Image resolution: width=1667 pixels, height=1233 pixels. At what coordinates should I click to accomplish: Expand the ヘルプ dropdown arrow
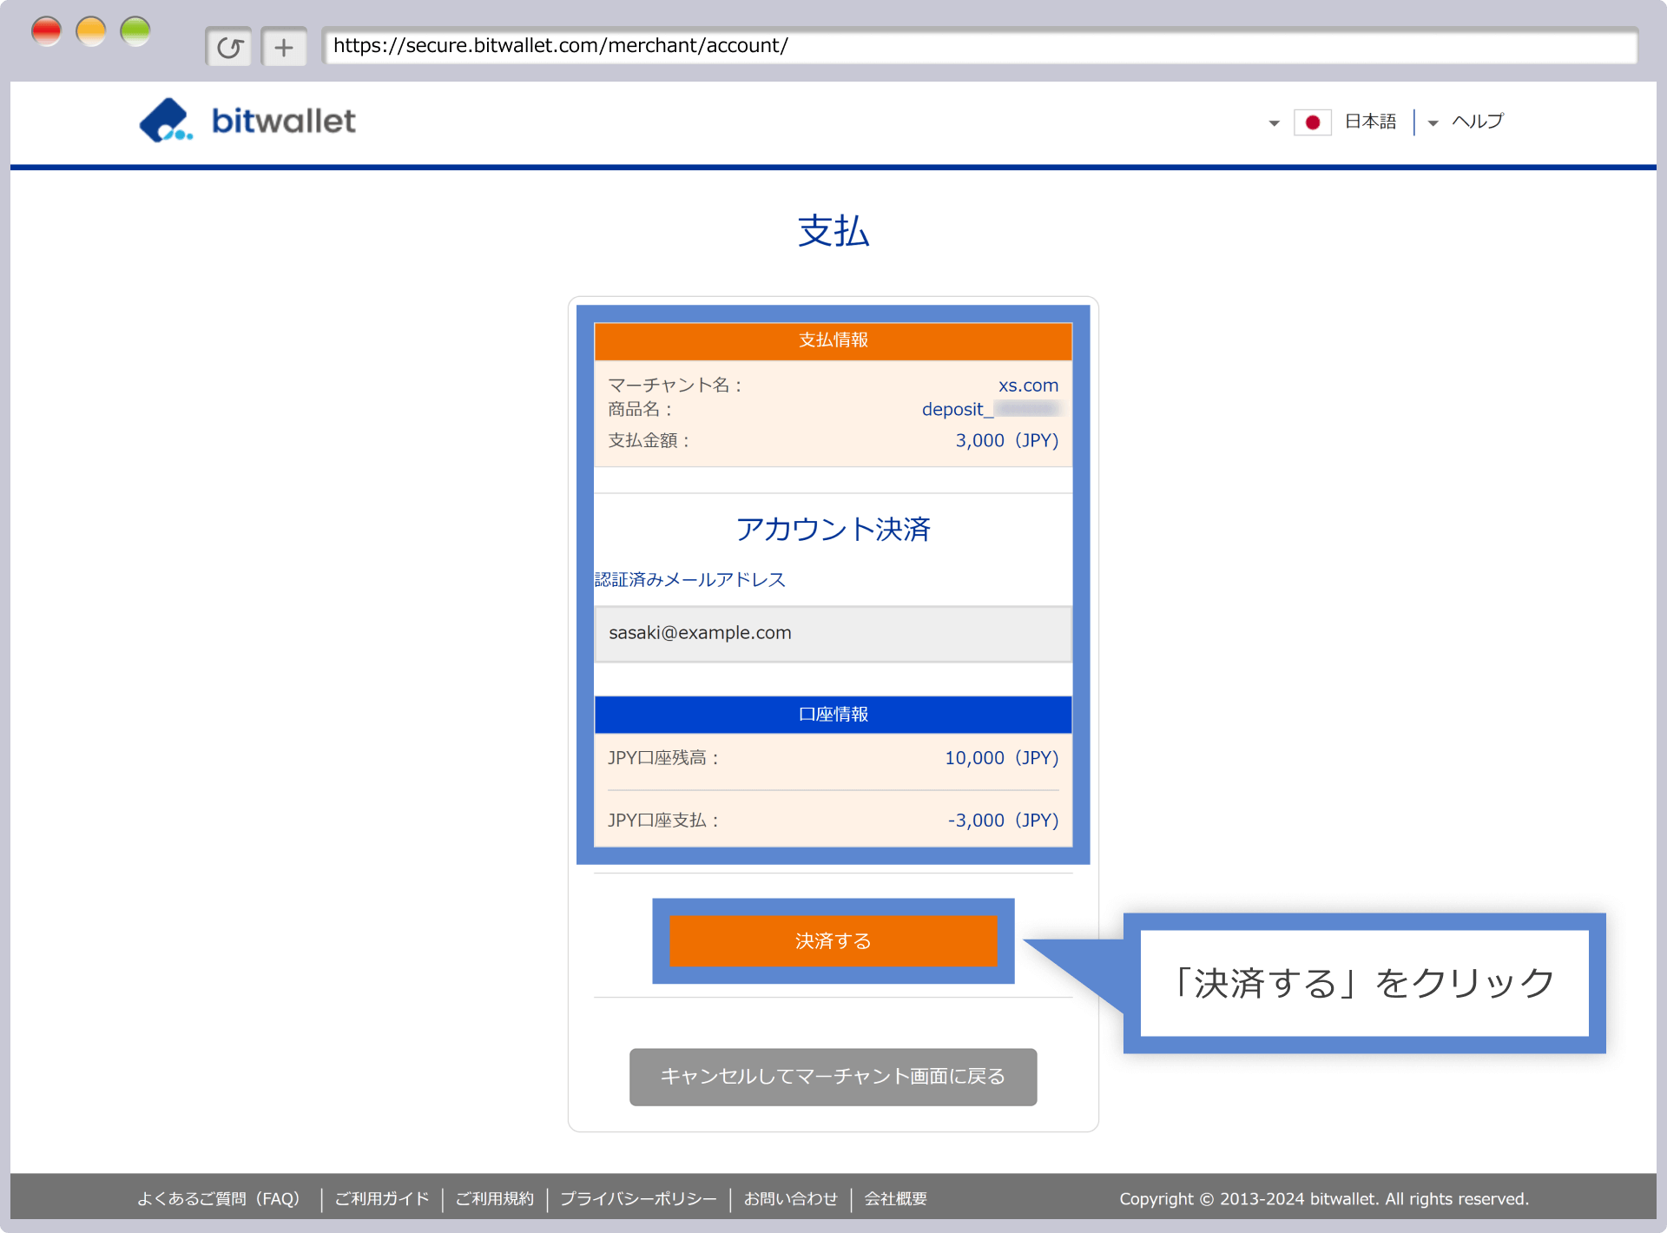(1433, 123)
